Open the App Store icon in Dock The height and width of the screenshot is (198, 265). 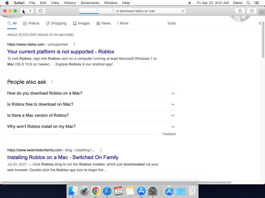coord(141,191)
